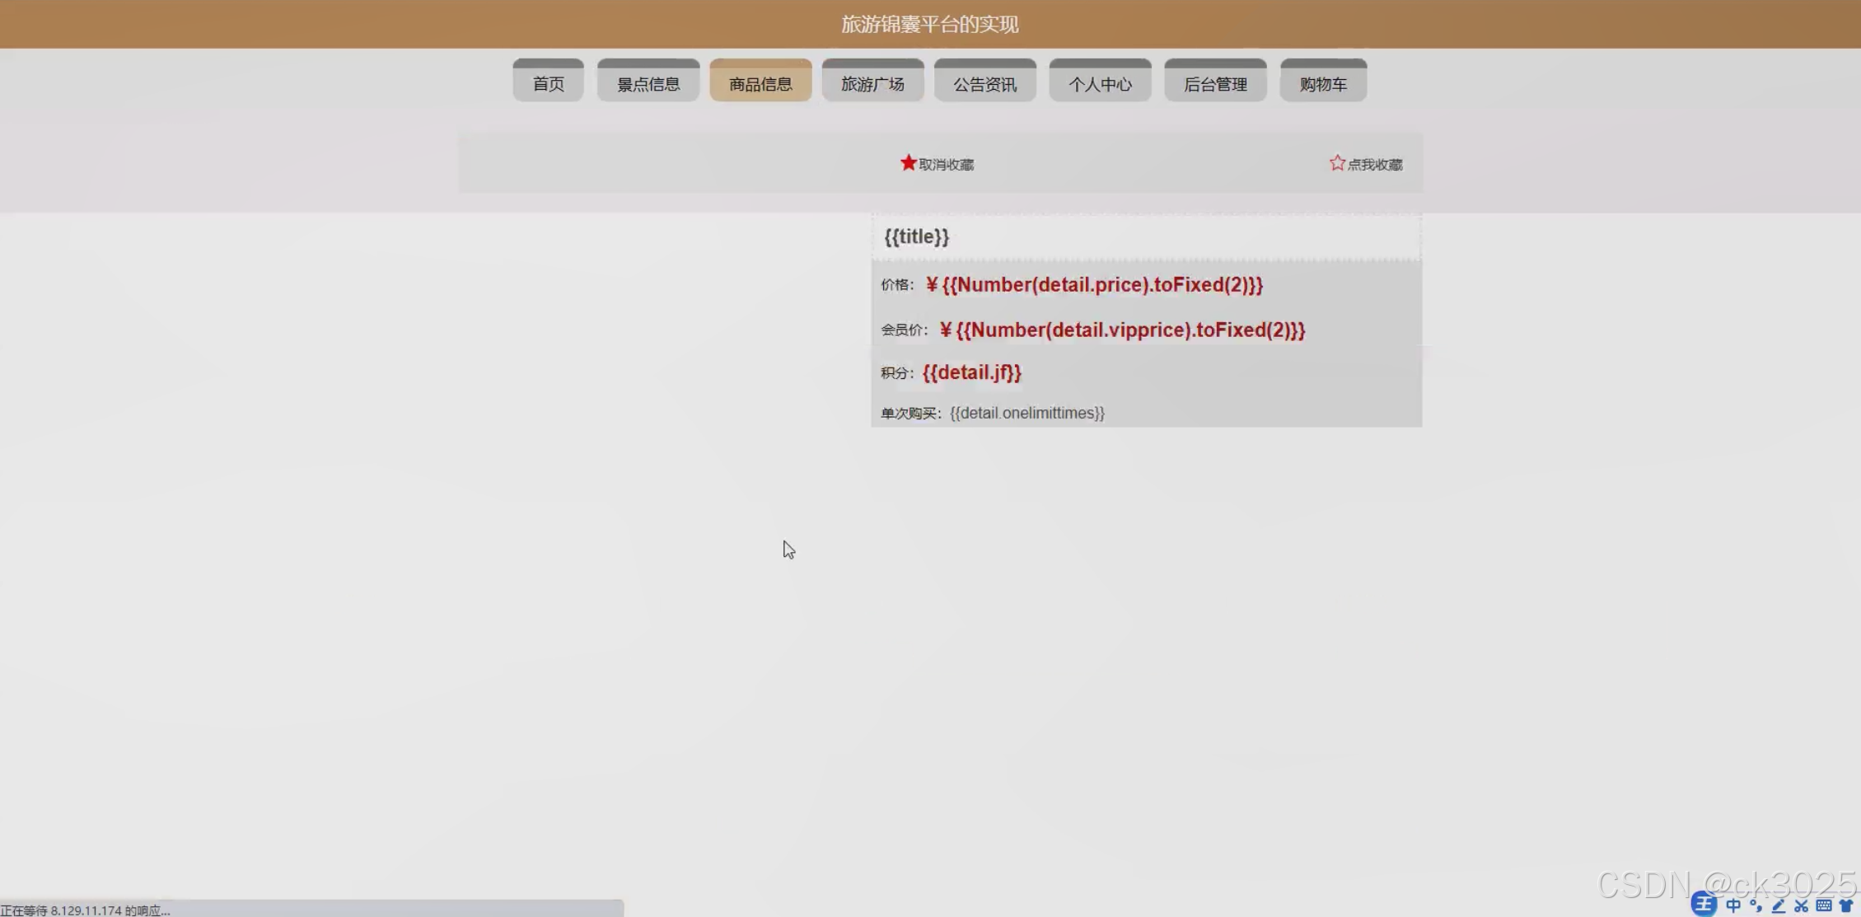Open the IME soft keyboard icon

coord(1824,905)
